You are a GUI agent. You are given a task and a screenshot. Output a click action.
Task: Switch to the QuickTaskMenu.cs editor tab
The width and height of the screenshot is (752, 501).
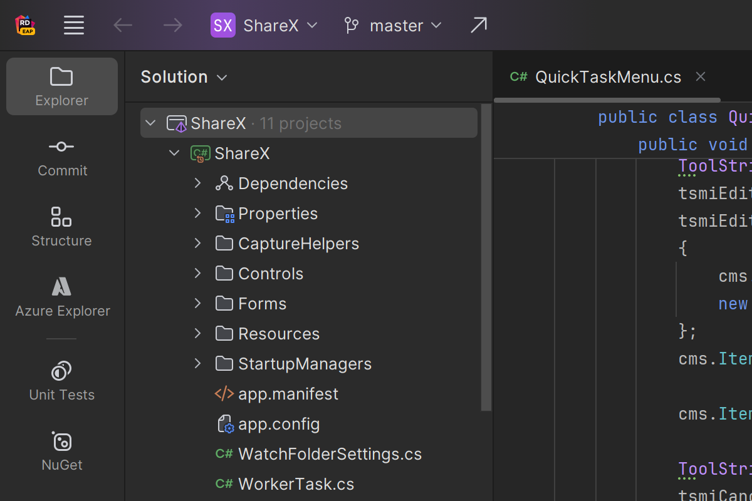pyautogui.click(x=608, y=77)
